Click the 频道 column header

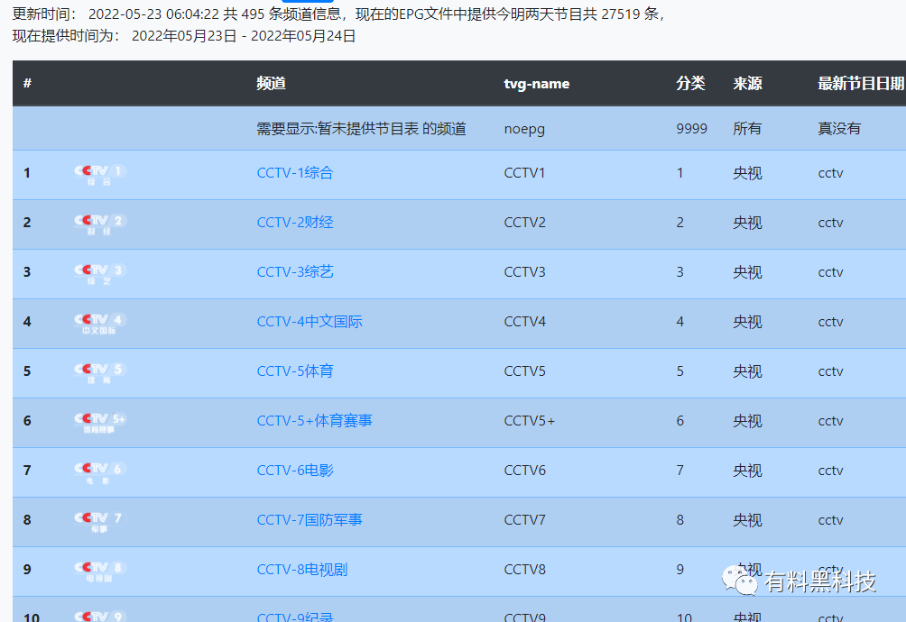pos(271,84)
